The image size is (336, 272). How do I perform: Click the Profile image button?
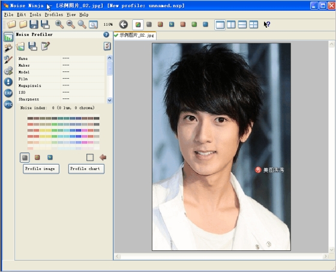(41, 169)
